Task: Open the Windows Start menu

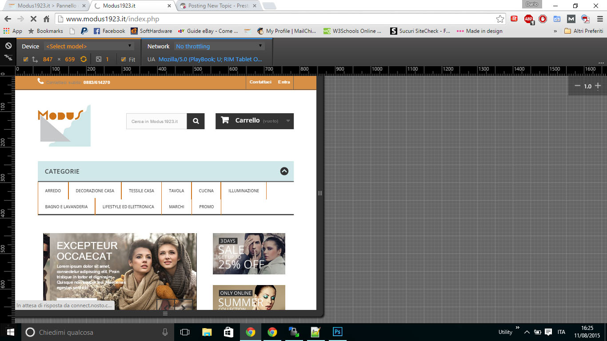Action: tap(10, 332)
